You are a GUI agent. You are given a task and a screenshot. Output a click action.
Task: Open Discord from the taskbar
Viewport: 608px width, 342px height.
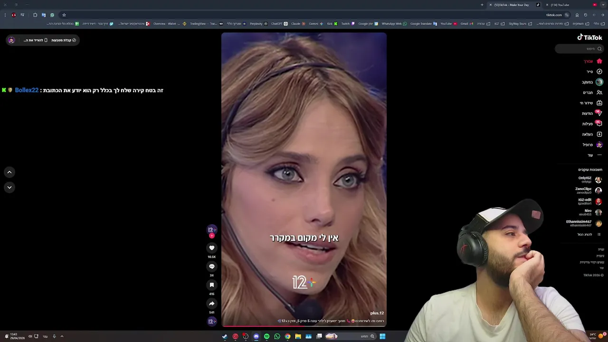(256, 336)
